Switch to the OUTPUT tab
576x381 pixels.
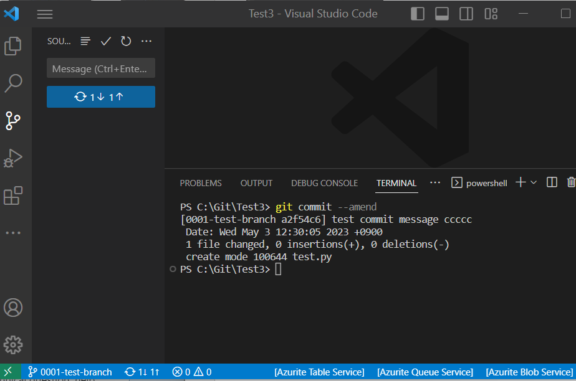256,183
